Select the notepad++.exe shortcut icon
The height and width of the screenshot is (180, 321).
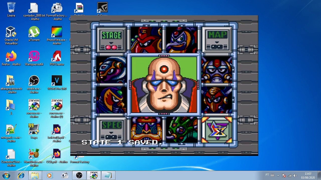(x=11, y=133)
